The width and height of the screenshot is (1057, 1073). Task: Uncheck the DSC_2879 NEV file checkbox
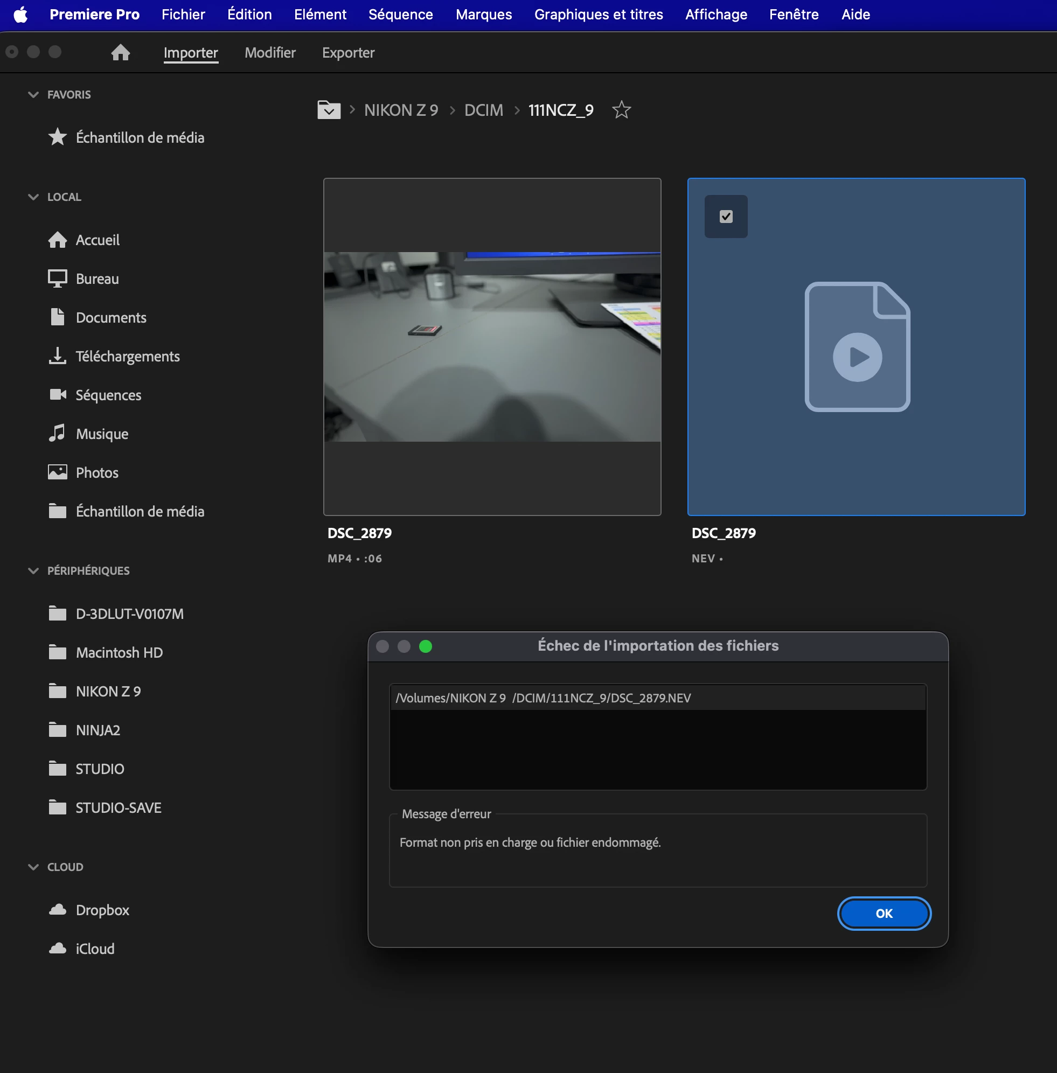[726, 217]
